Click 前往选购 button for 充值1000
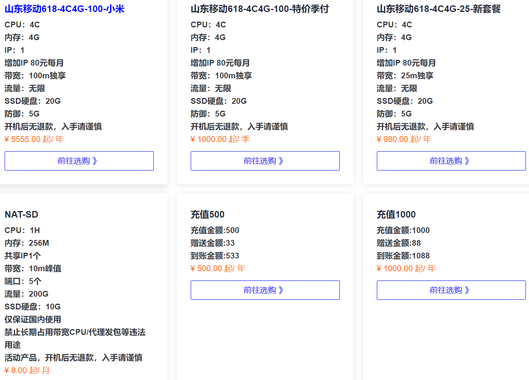The height and width of the screenshot is (380, 529). tap(451, 290)
